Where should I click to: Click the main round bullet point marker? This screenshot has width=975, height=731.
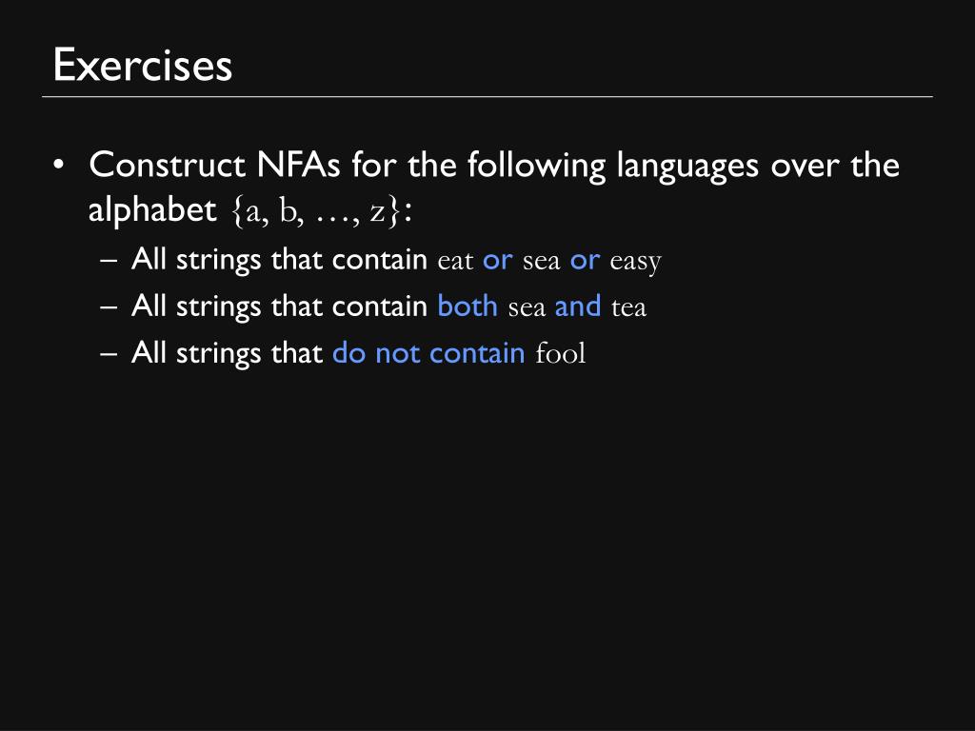58,166
